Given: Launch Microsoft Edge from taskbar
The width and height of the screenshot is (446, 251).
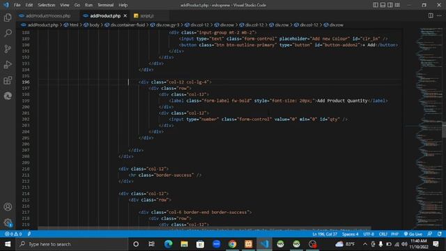Looking at the screenshot, I should click(168, 244).
